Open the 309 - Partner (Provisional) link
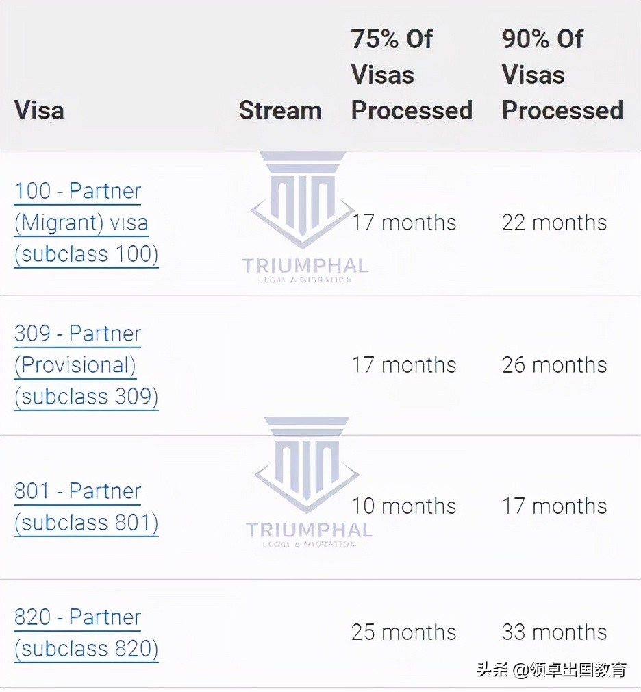Image resolution: width=641 pixels, height=692 pixels. pos(86,365)
